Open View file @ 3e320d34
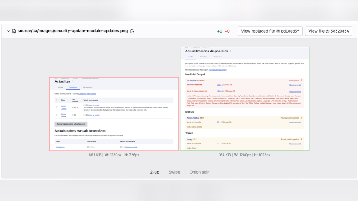358x201 pixels. click(x=328, y=31)
